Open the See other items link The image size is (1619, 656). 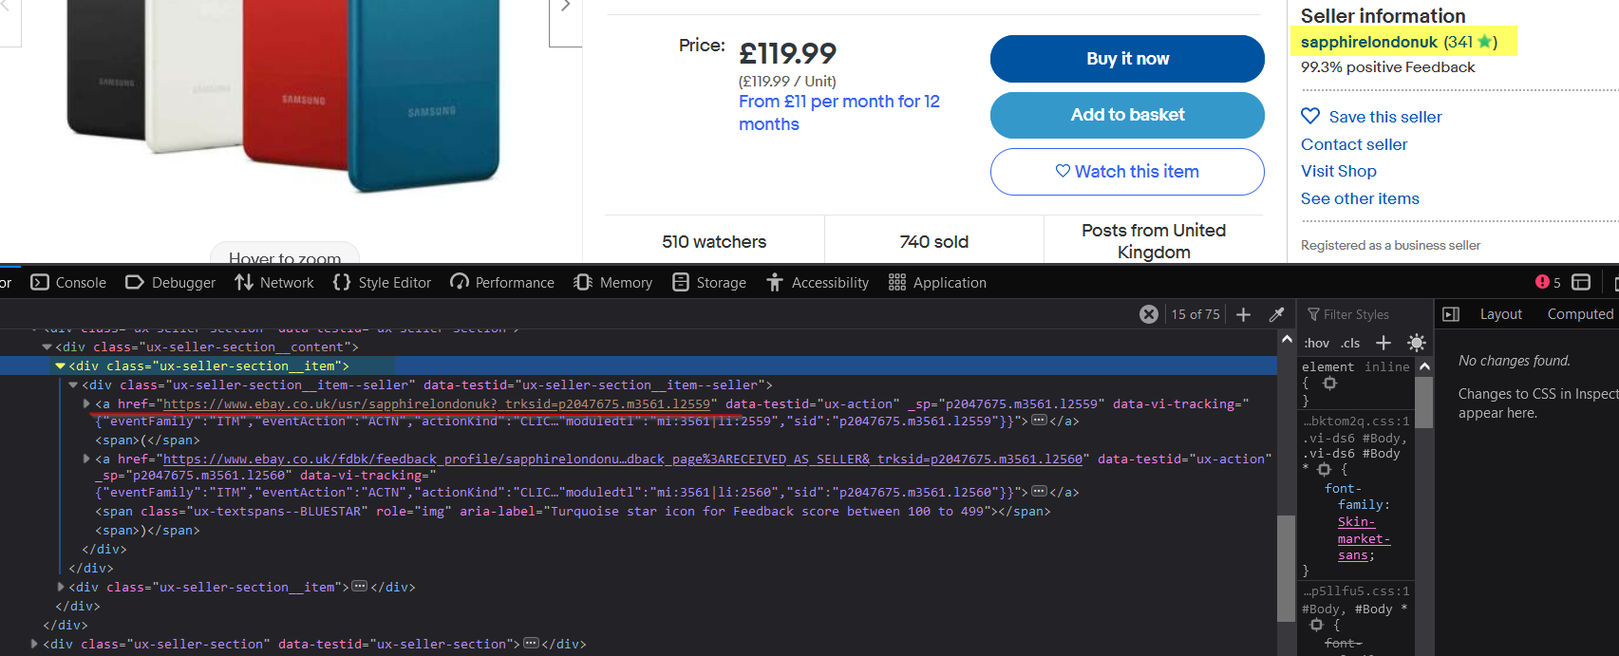(x=1360, y=198)
